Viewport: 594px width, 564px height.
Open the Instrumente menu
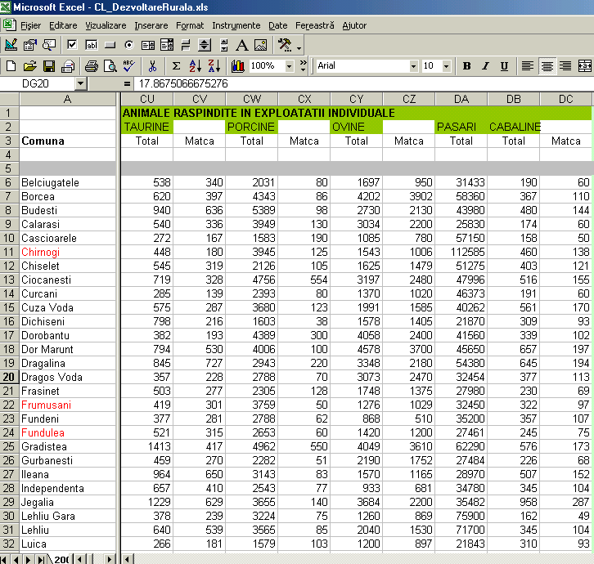236,25
